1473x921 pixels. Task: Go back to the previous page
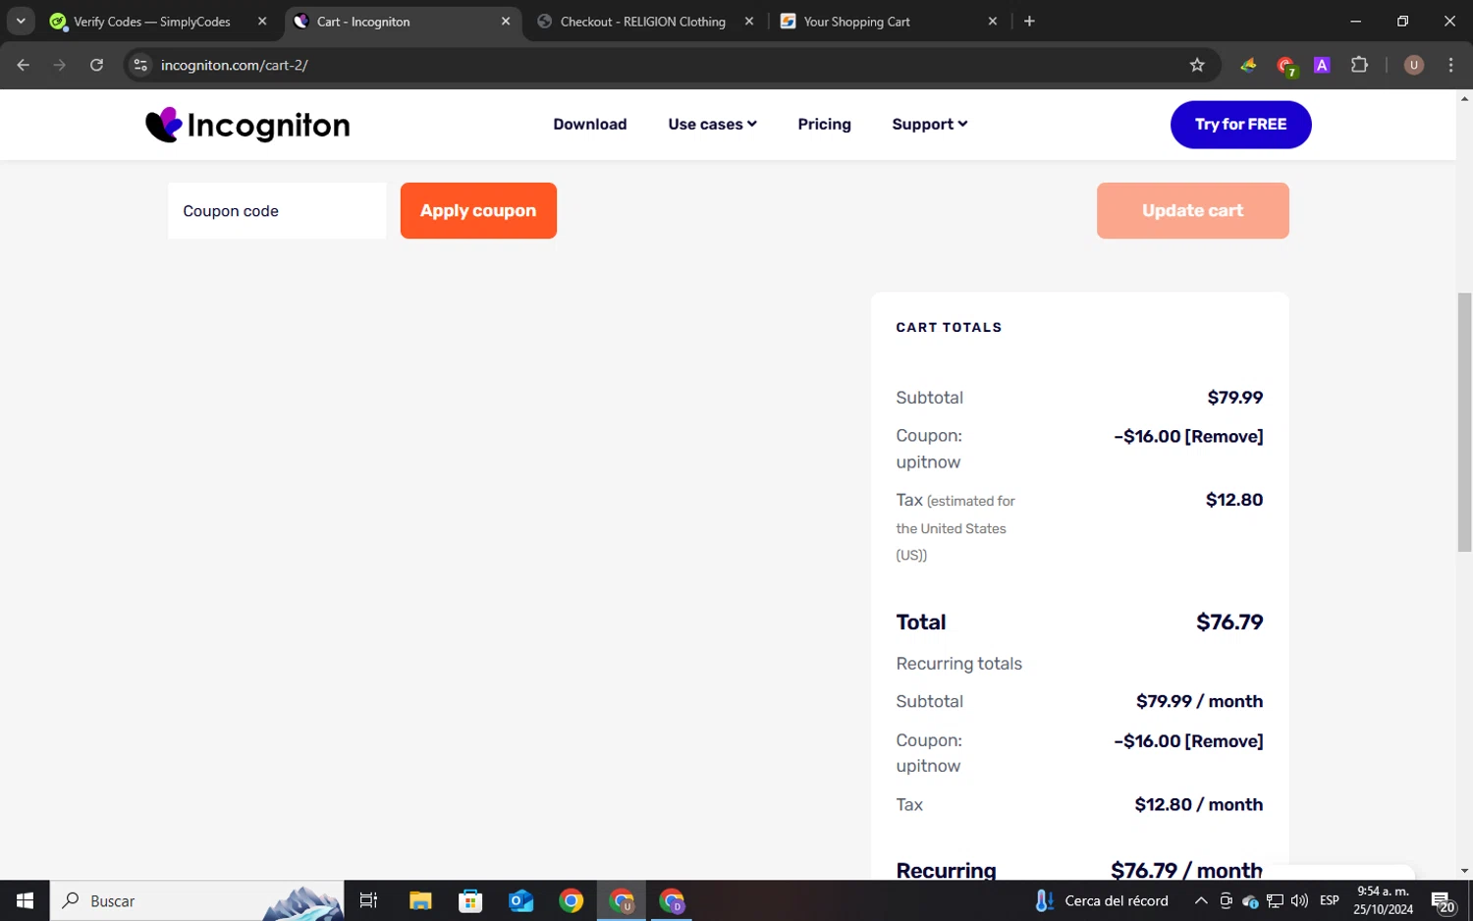coord(24,65)
